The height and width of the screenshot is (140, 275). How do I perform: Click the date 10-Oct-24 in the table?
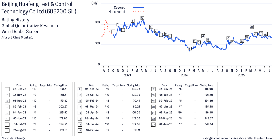[92, 130]
